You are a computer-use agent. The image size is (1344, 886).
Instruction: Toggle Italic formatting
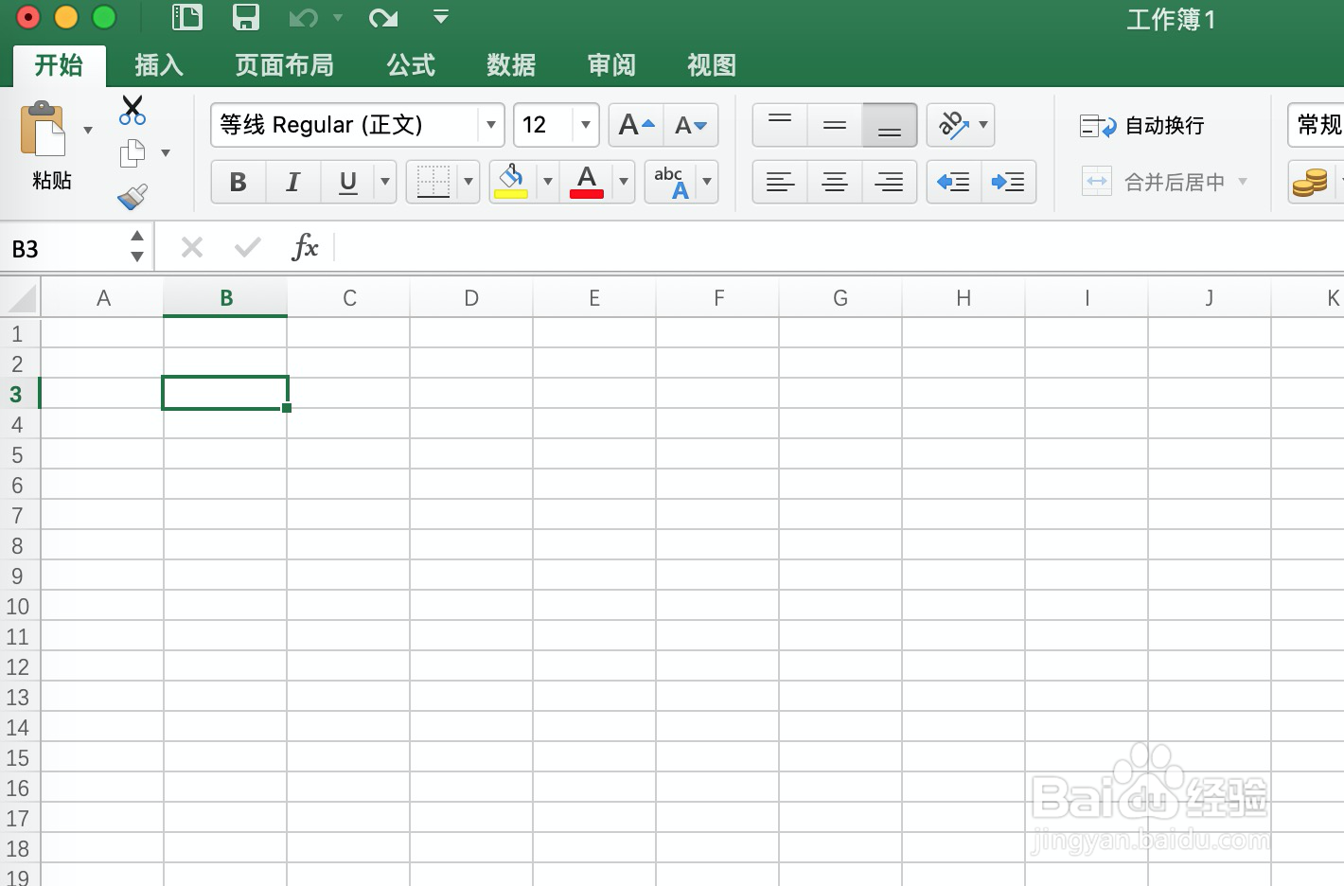click(293, 182)
